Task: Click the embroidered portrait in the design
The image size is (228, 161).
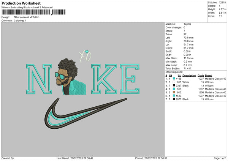Action: tap(70, 77)
